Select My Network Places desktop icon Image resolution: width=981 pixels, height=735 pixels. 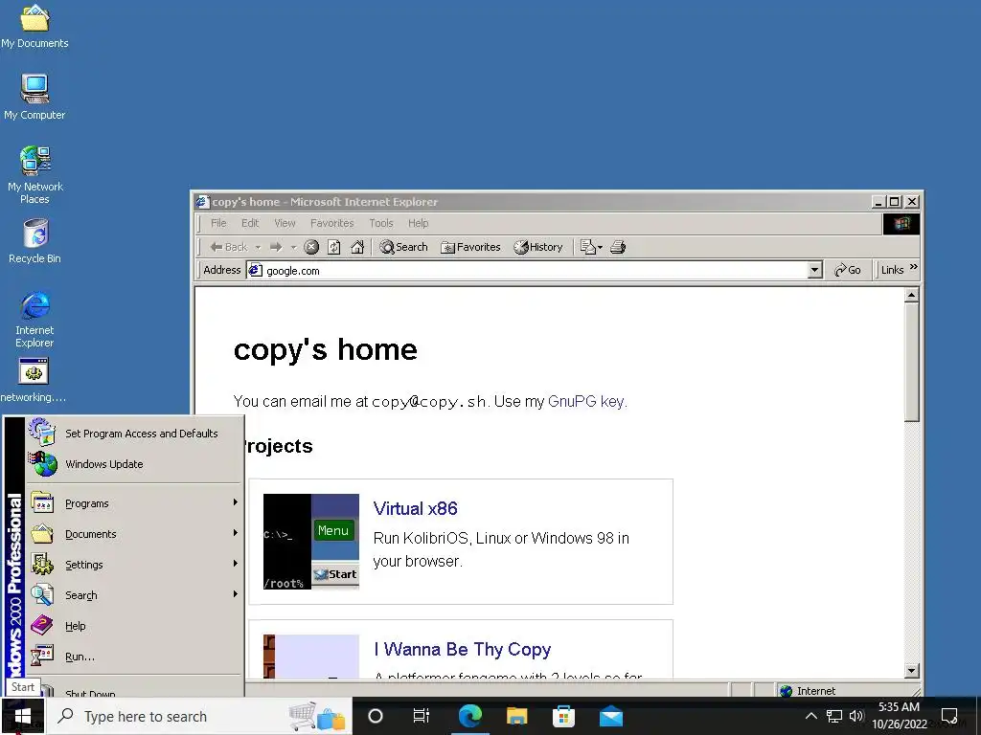click(35, 175)
